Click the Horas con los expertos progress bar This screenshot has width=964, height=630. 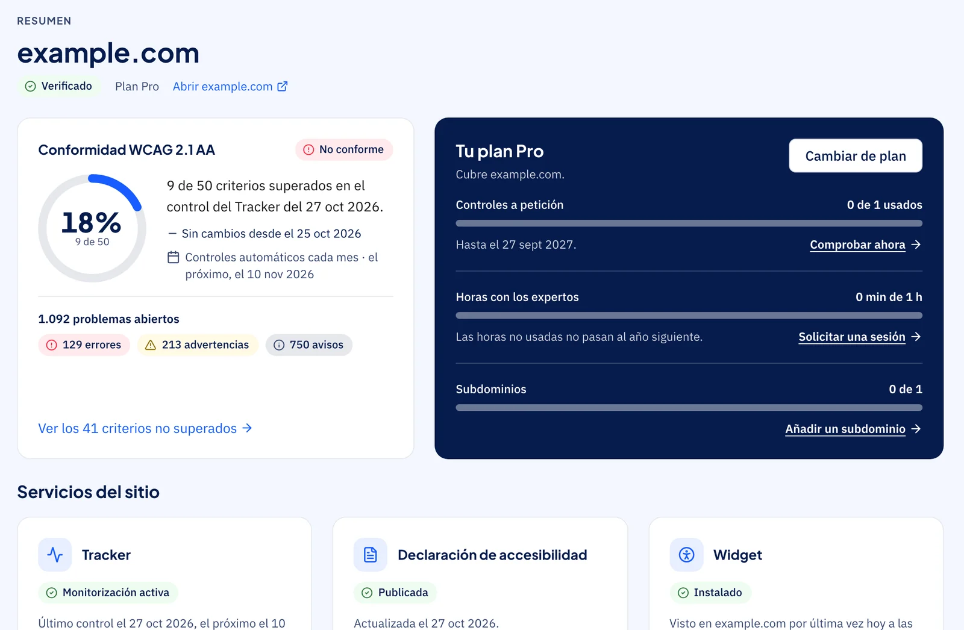[x=689, y=316]
